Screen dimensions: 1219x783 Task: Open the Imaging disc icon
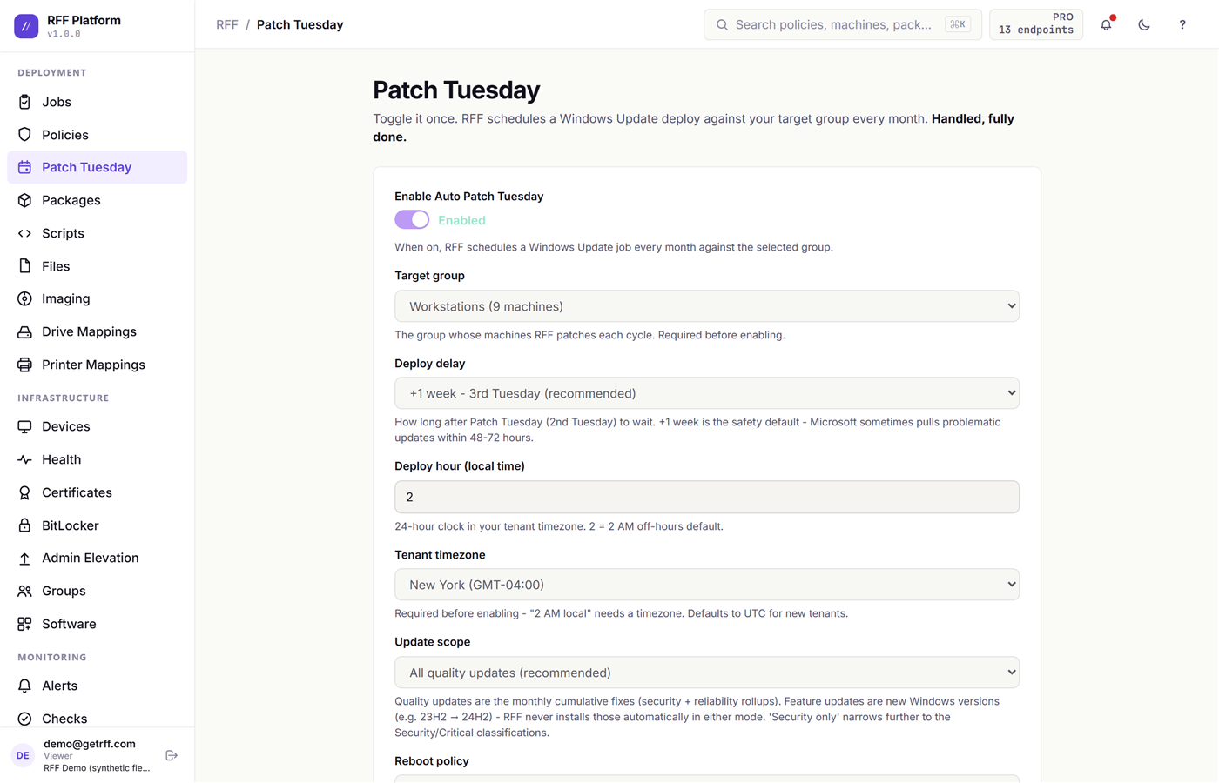24,298
